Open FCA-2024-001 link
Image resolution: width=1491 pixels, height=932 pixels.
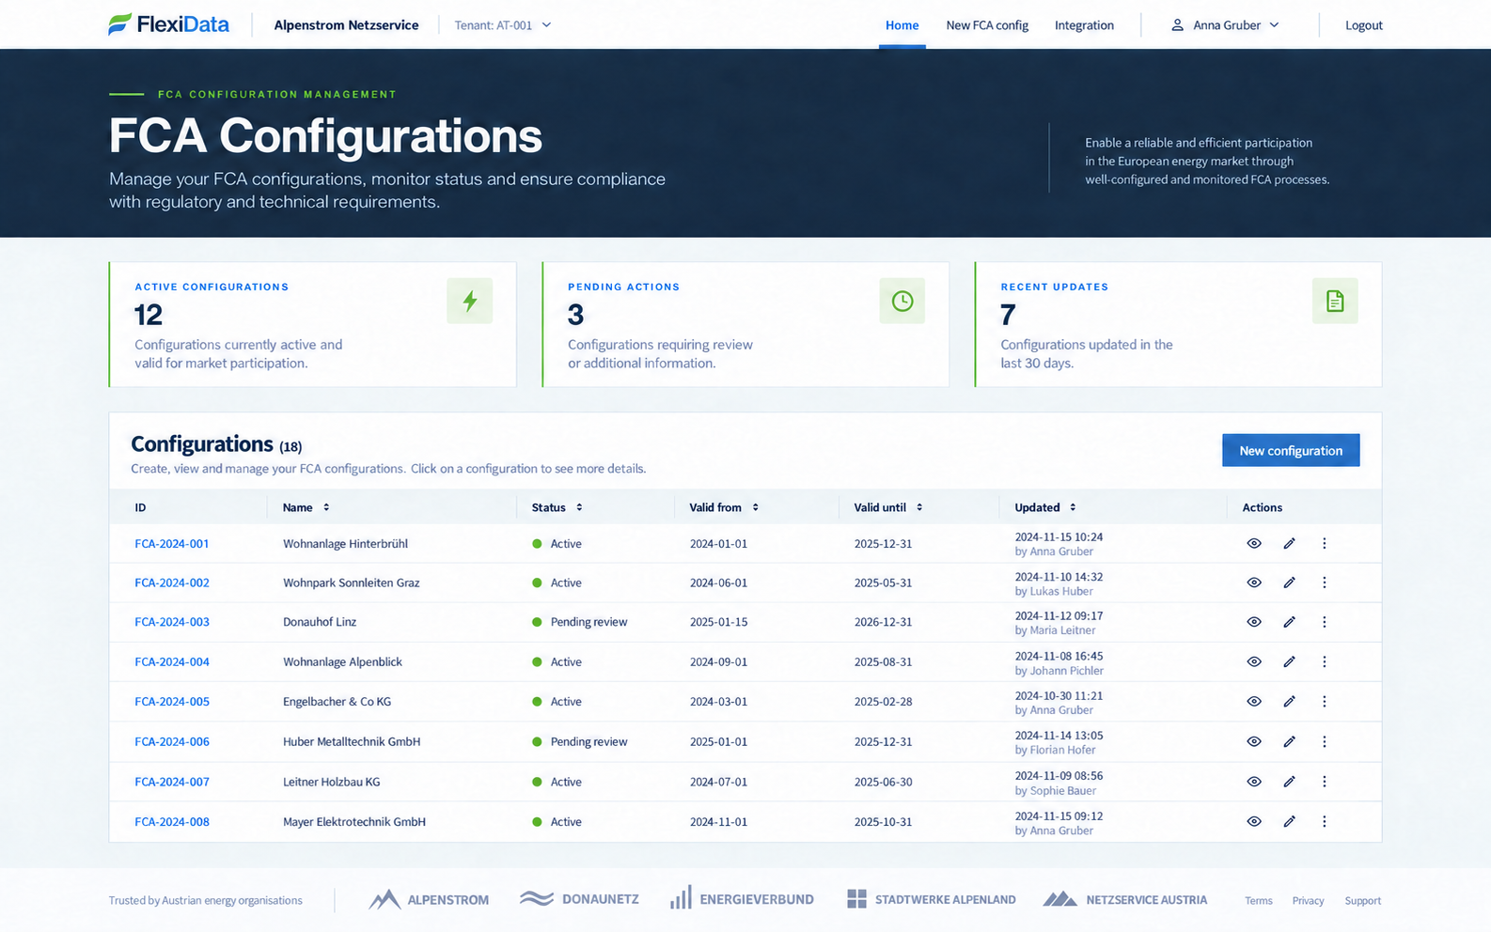point(172,543)
